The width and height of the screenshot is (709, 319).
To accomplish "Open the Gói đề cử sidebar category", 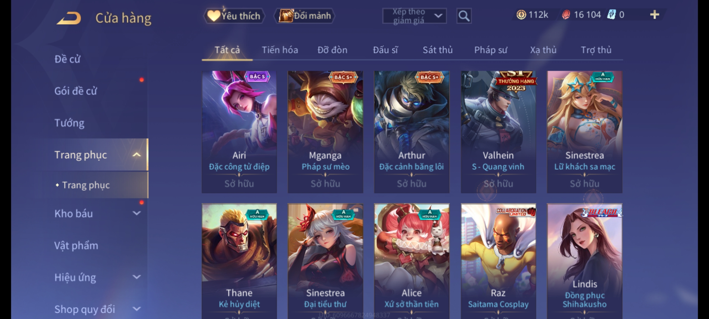I will (76, 91).
